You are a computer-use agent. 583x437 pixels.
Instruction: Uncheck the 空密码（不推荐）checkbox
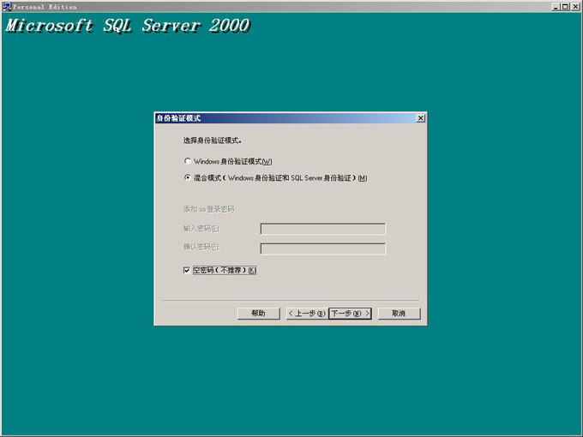[x=187, y=270]
